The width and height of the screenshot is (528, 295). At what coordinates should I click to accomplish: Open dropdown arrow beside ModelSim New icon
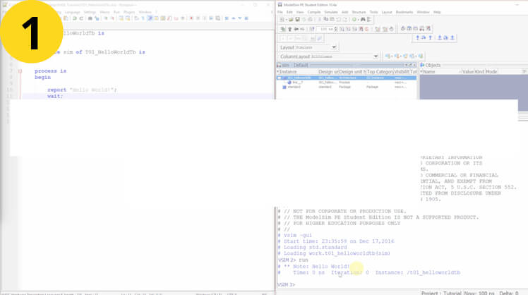[x=286, y=19]
